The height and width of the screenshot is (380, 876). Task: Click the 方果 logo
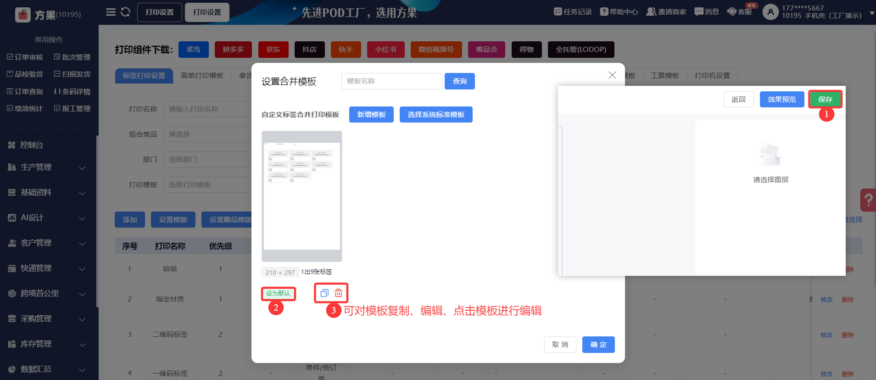coord(48,15)
